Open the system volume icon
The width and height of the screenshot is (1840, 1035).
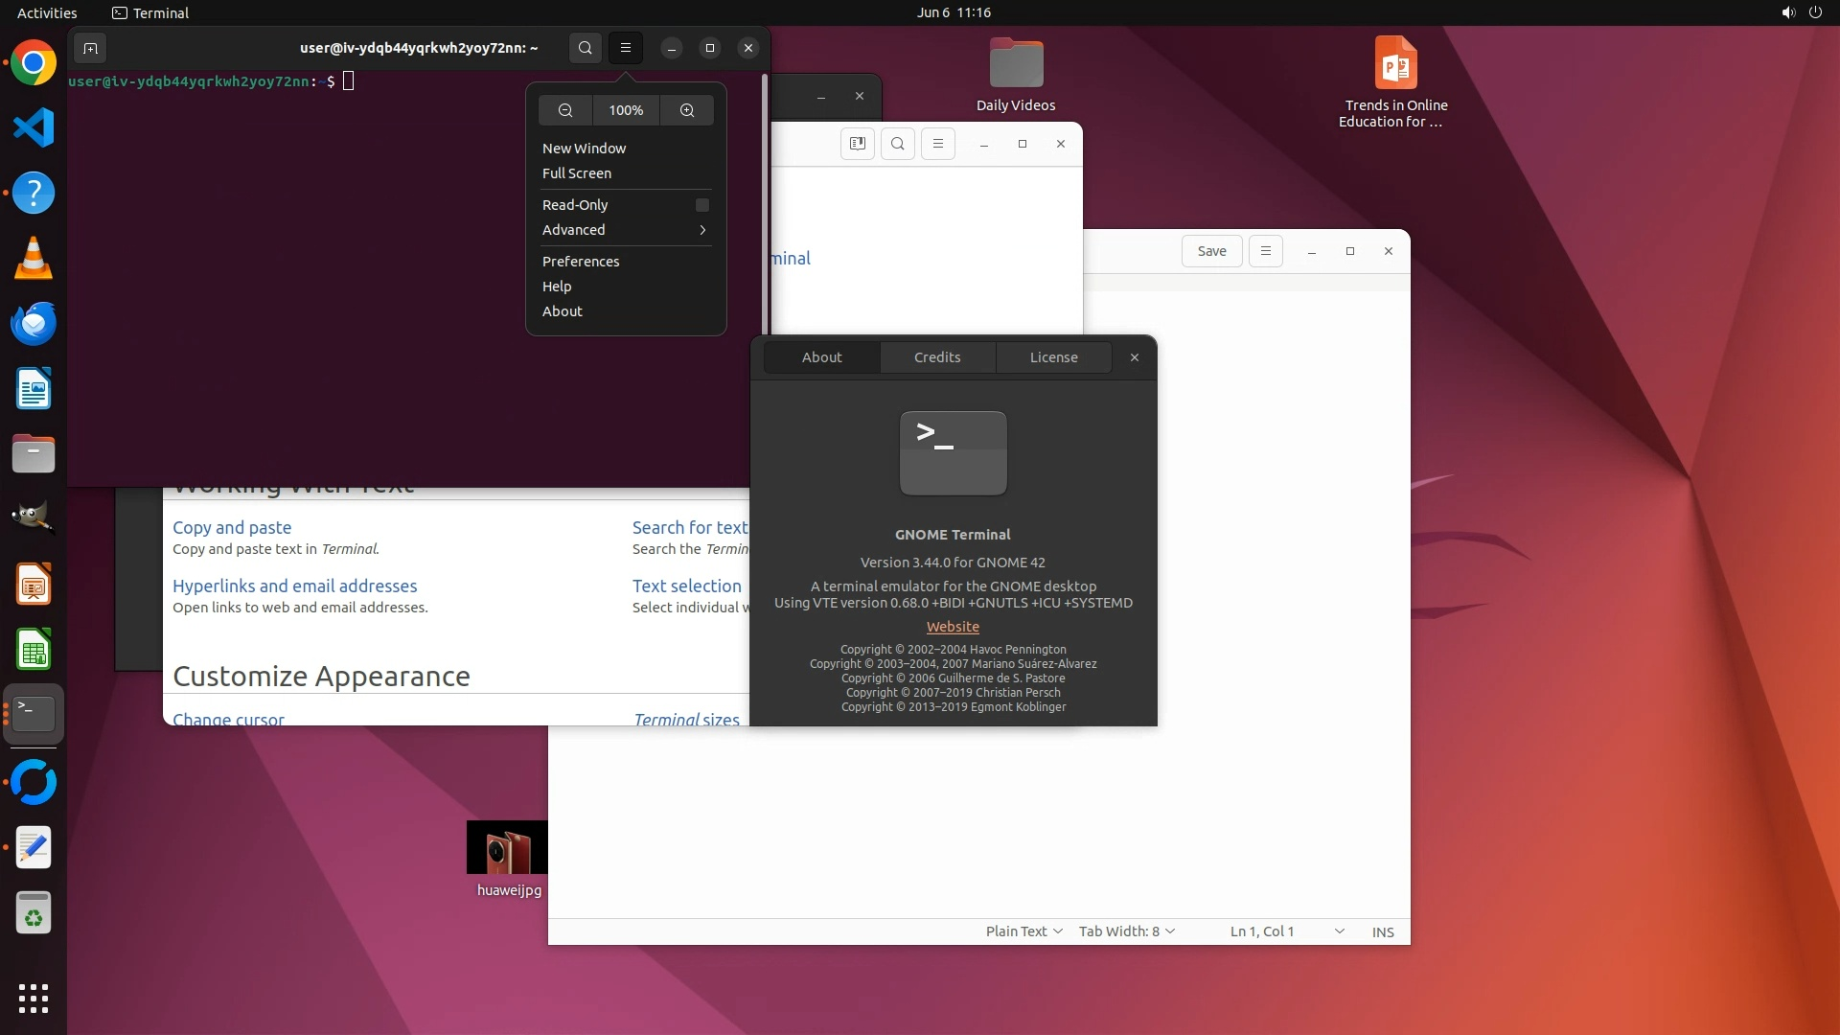tap(1787, 12)
